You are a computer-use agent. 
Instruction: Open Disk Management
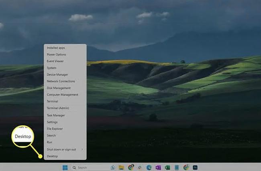coord(59,88)
